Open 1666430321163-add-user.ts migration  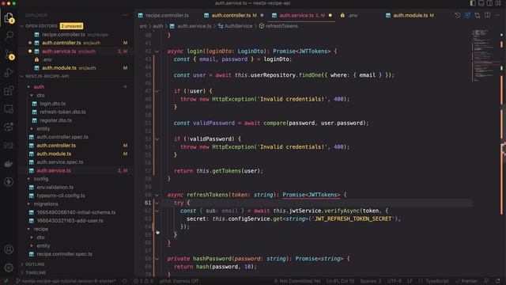coord(70,221)
